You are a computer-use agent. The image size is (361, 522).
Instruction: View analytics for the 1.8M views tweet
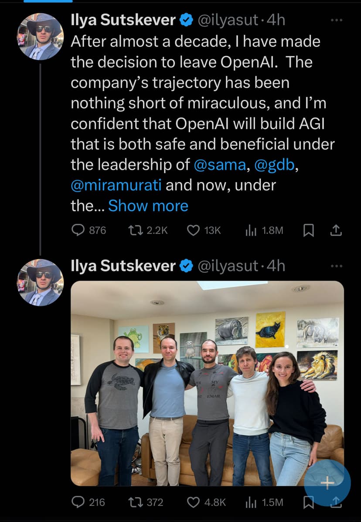click(250, 230)
